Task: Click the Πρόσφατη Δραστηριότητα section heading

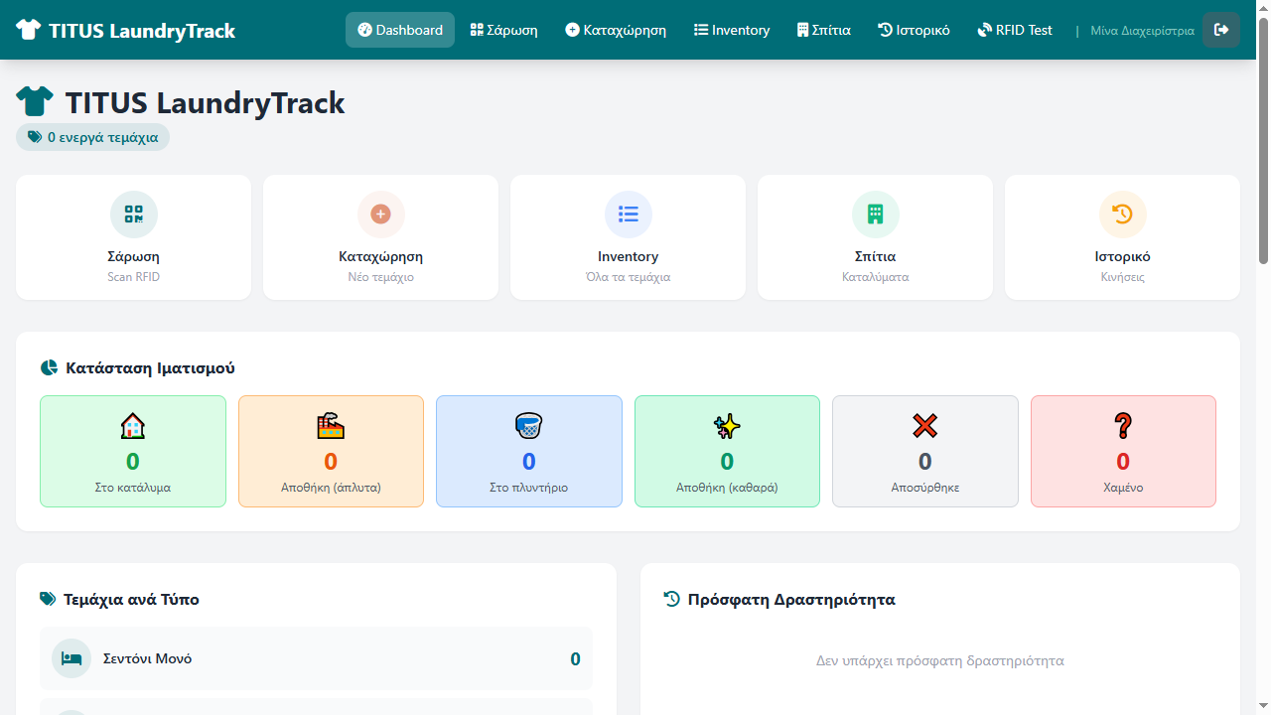Action: coord(791,600)
